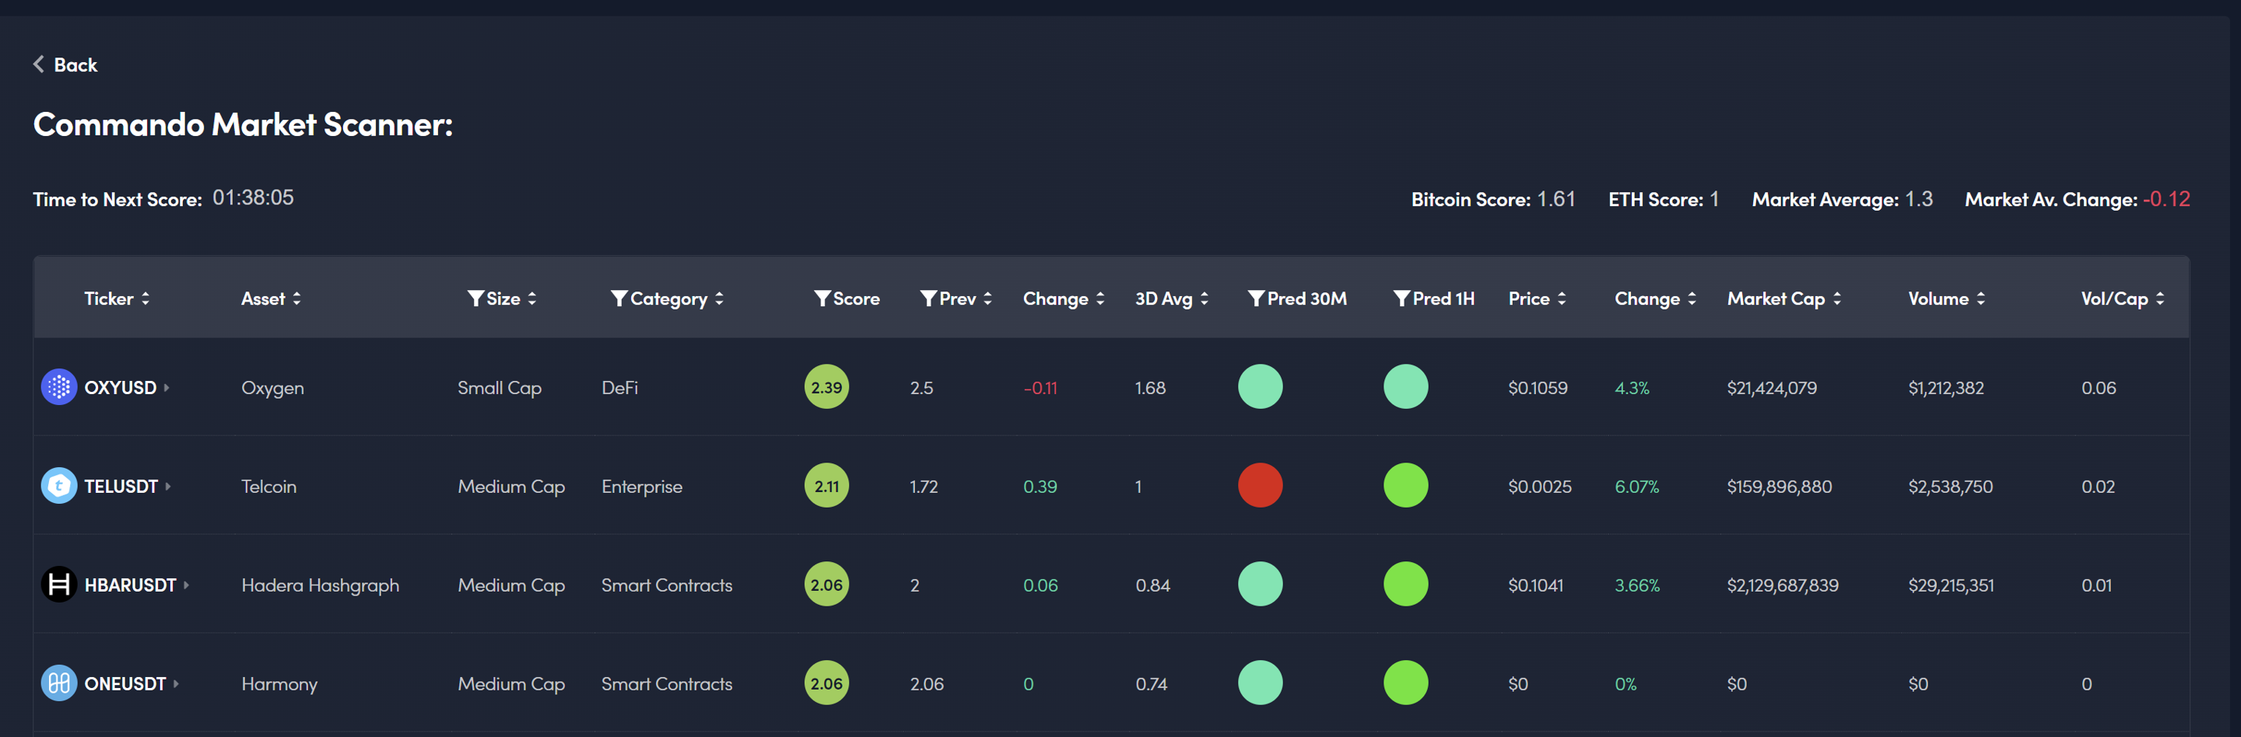
Task: Open the Pred 1H filter icon
Action: pyautogui.click(x=1401, y=298)
